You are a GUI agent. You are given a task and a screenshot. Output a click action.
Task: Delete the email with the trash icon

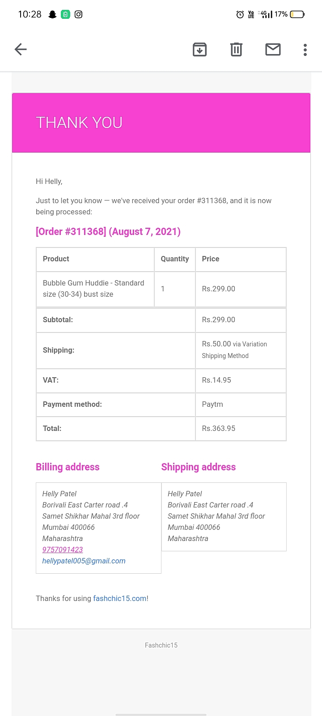tap(236, 49)
